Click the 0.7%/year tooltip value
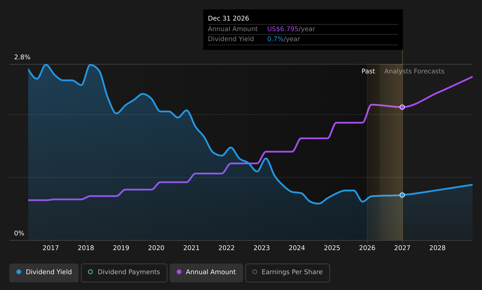 click(284, 39)
